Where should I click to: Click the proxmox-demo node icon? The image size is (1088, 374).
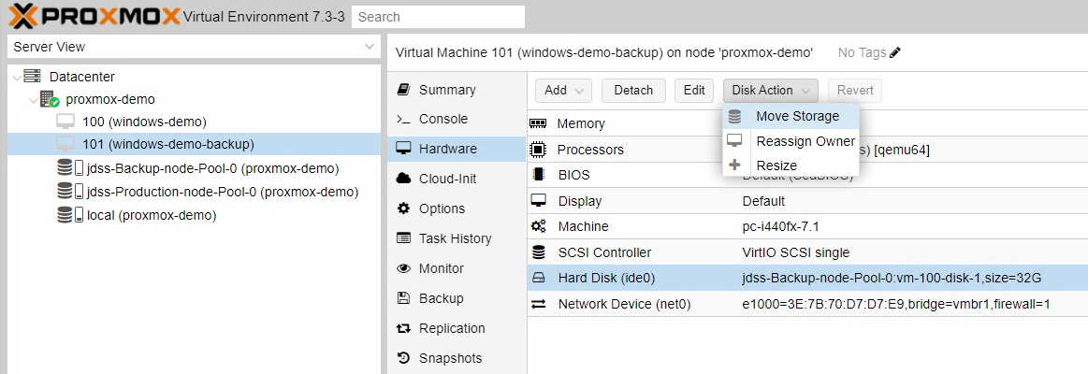pyautogui.click(x=50, y=99)
